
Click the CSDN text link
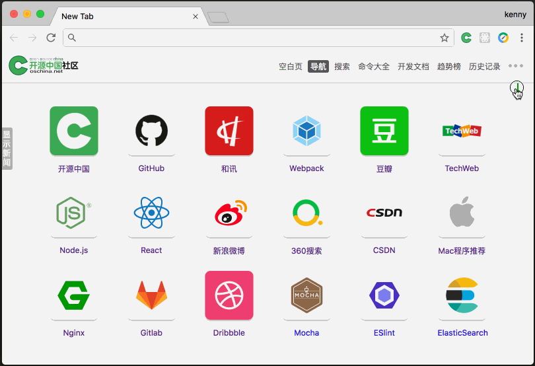[x=384, y=250]
